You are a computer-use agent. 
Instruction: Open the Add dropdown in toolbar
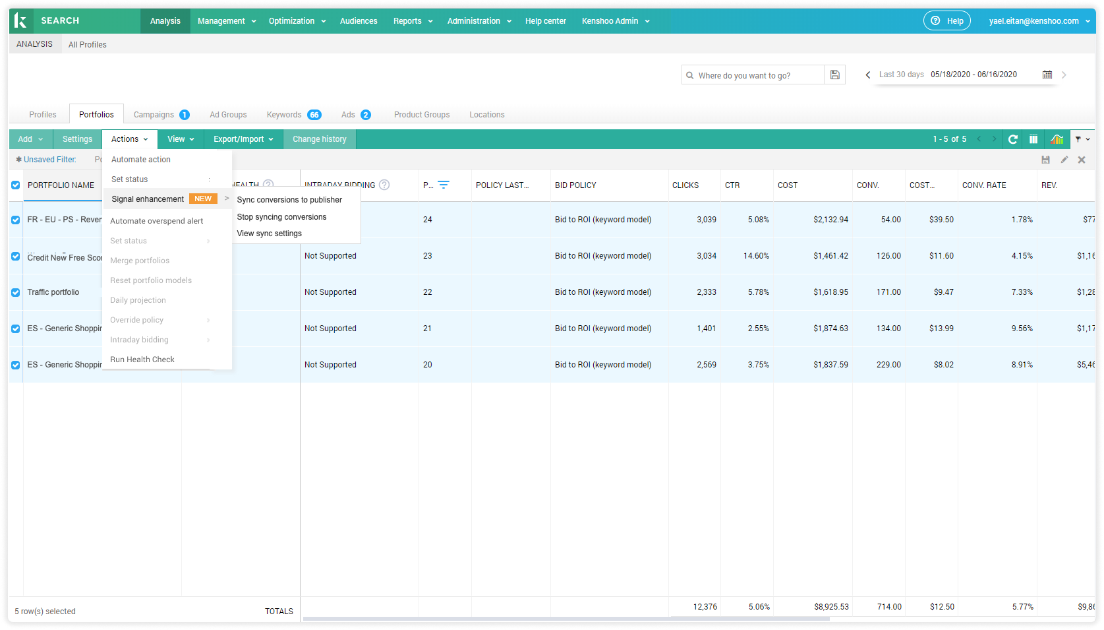[x=30, y=139]
